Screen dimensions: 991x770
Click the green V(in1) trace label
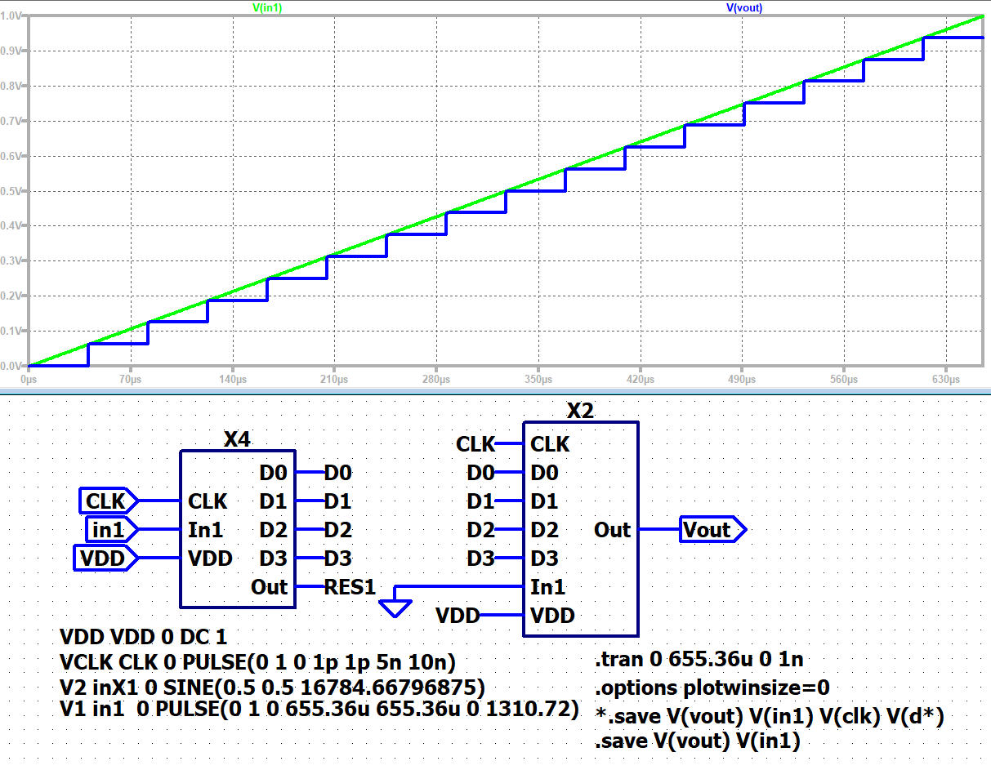tap(269, 7)
